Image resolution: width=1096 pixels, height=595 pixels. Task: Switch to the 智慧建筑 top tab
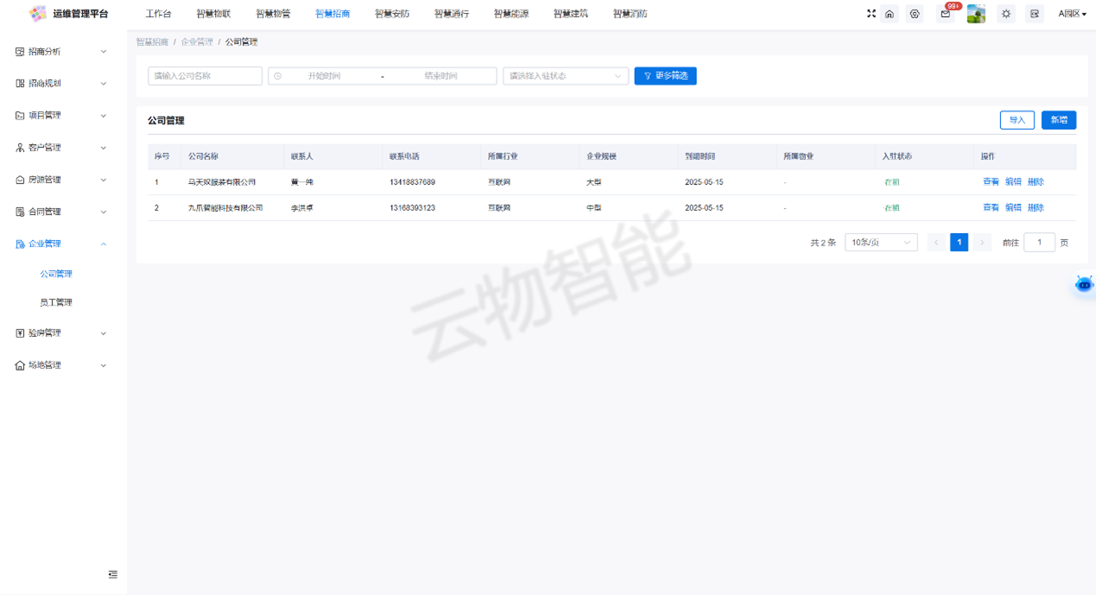click(x=571, y=14)
